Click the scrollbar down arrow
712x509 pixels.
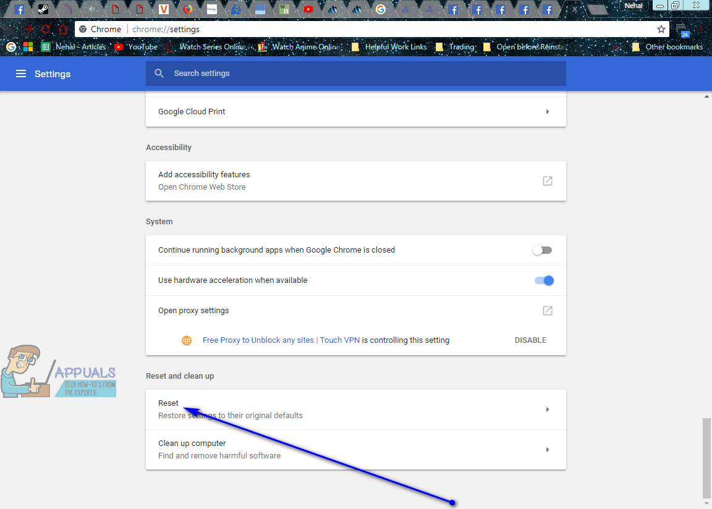coord(706,504)
